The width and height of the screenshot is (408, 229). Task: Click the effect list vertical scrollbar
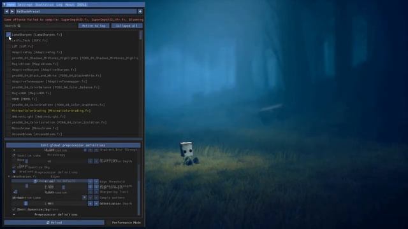141,35
